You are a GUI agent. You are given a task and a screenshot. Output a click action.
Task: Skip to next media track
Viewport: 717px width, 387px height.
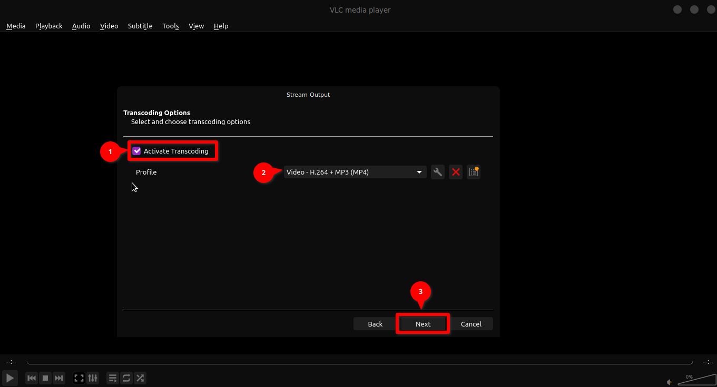59,378
